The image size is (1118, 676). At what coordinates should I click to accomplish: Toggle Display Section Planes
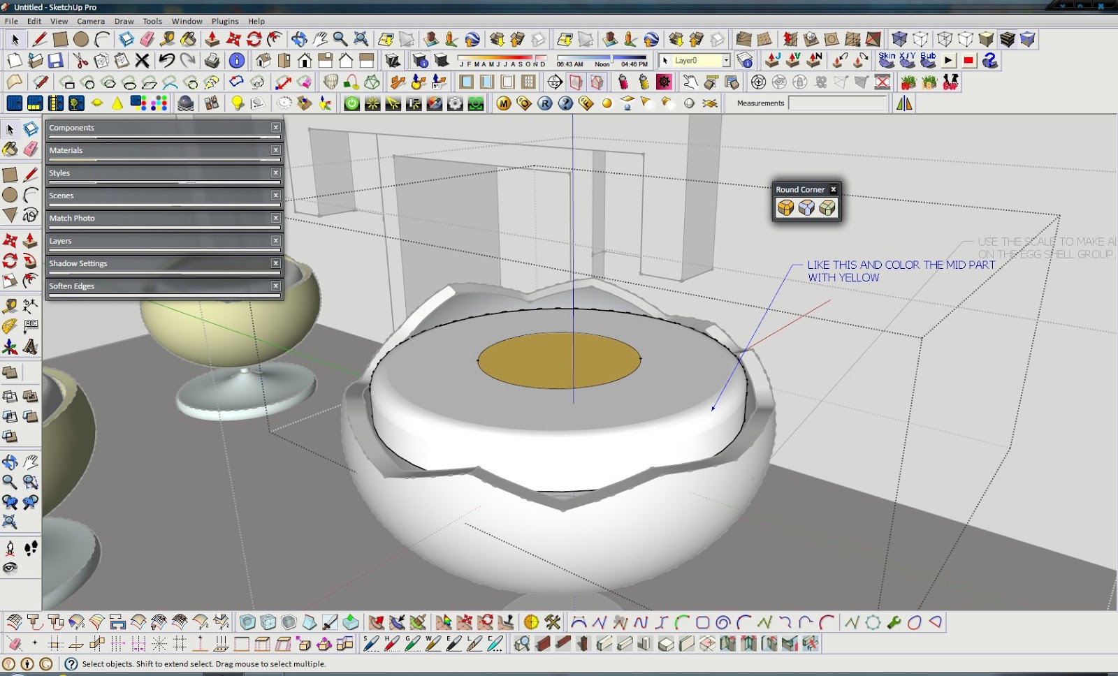[576, 82]
